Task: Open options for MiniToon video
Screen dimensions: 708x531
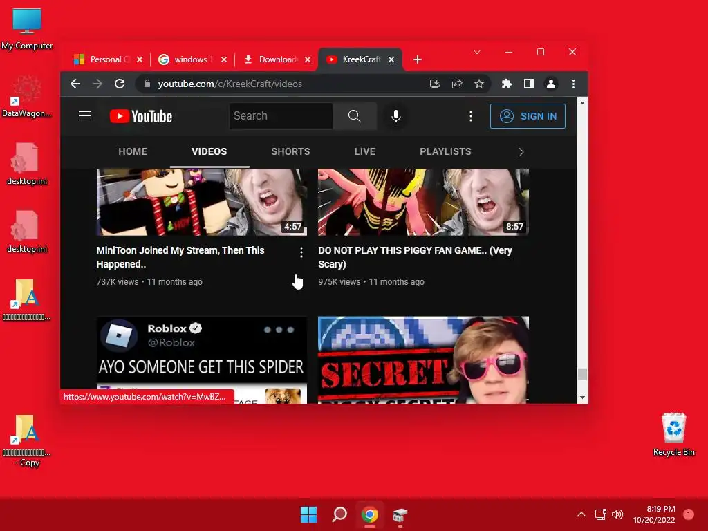Action: [301, 252]
